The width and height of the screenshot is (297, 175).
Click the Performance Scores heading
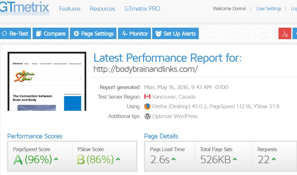pyautogui.click(x=35, y=136)
